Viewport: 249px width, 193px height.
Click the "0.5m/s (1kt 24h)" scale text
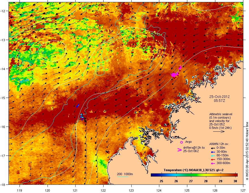[x=220, y=128]
